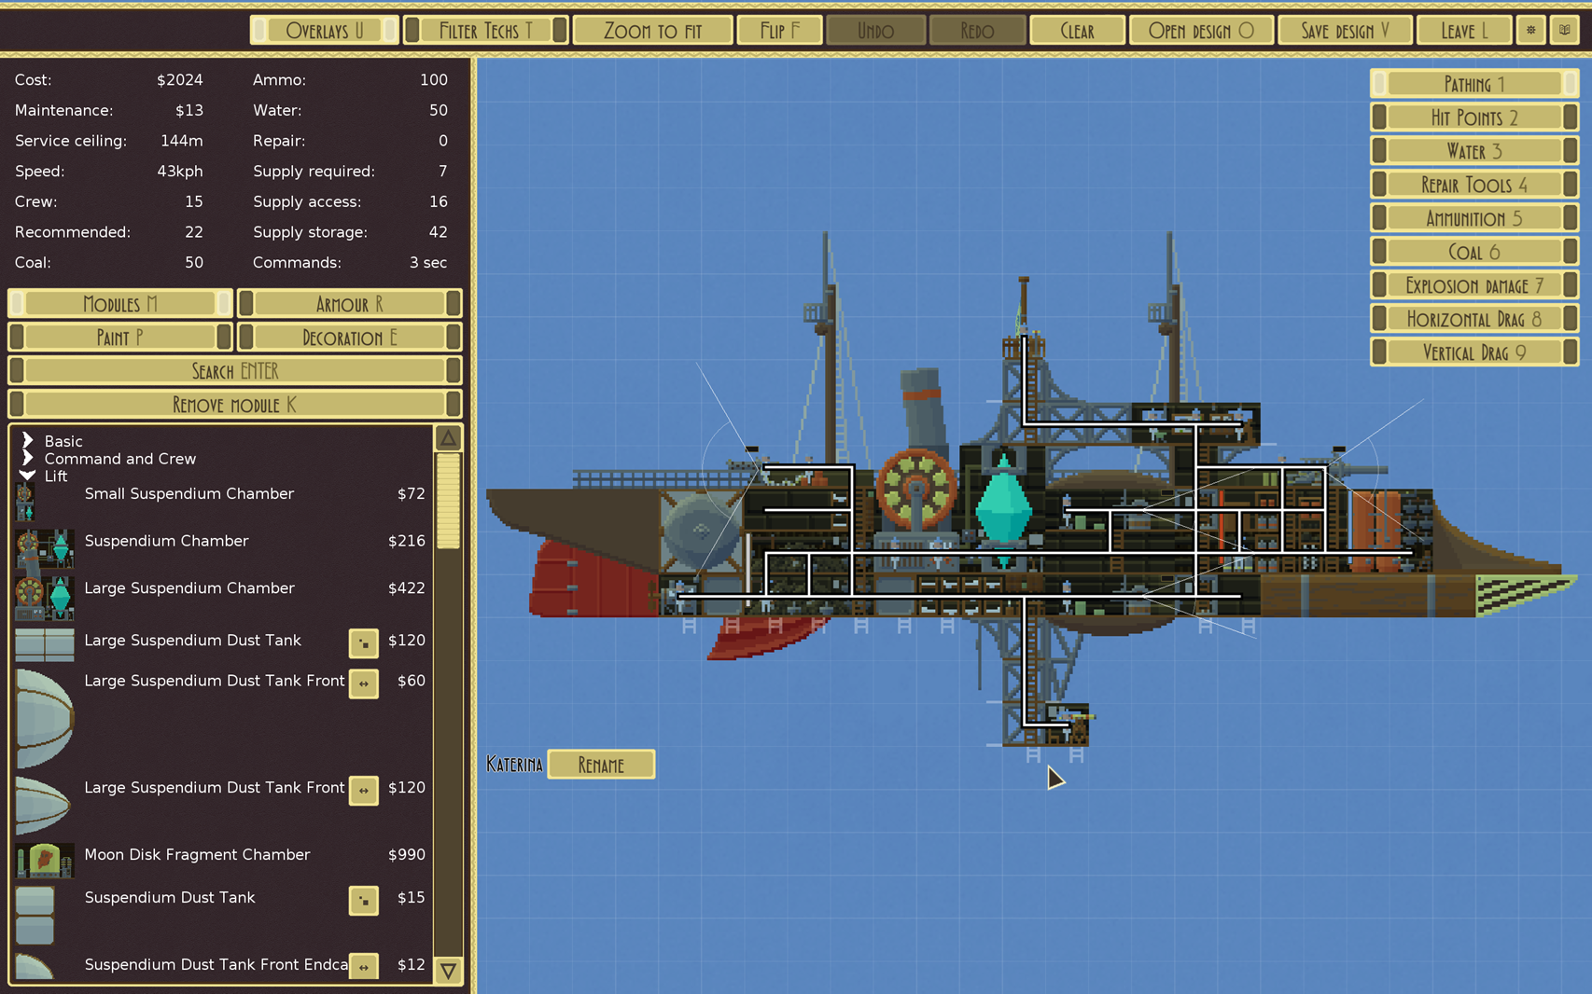Image resolution: width=1592 pixels, height=994 pixels.
Task: Click the arrows button on the Front Endcap row
Action: point(364,967)
